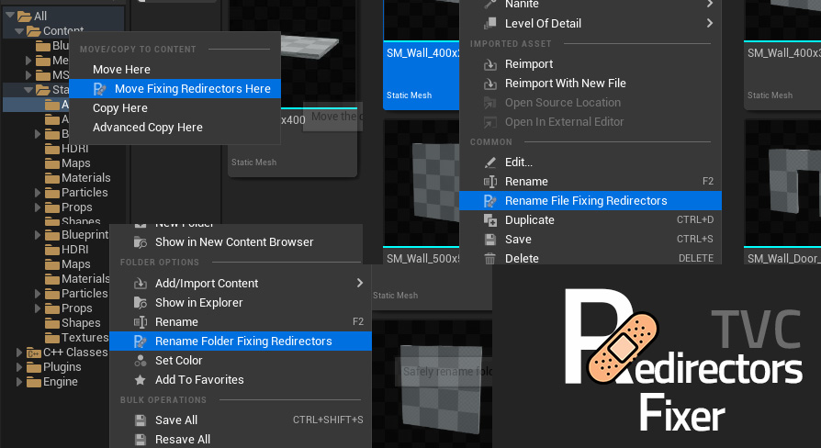Screen dimensions: 821x448
Task: Select the C++ Classes tree item
Action: coord(75,353)
